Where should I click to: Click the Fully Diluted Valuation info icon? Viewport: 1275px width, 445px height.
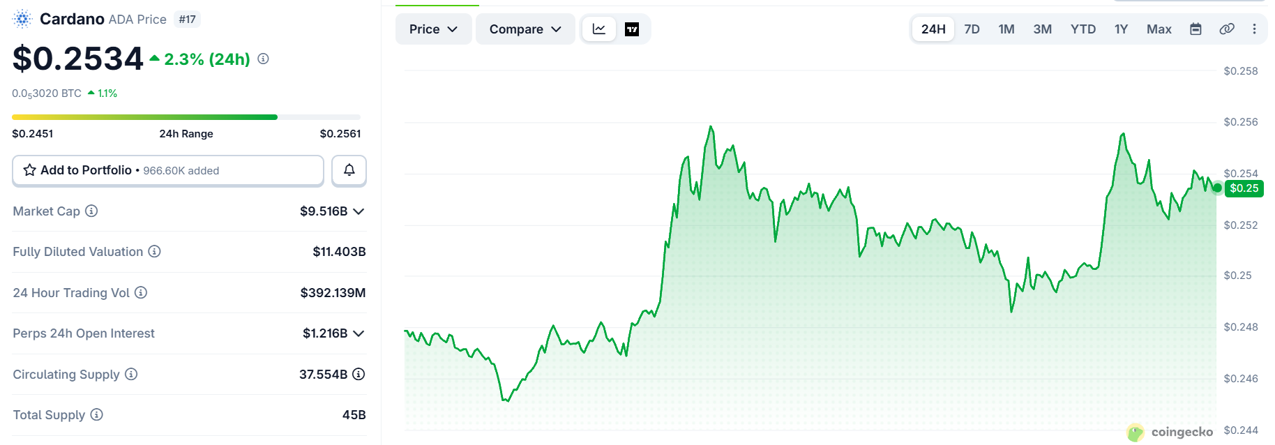point(154,251)
